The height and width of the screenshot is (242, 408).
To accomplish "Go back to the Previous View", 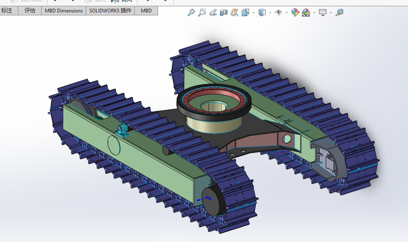I will coord(213,12).
